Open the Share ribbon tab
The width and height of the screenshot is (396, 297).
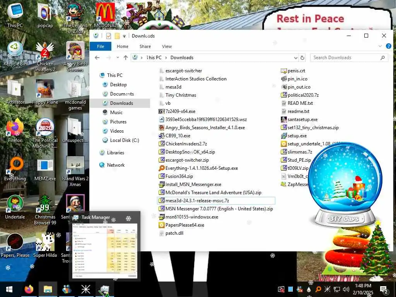point(145,46)
